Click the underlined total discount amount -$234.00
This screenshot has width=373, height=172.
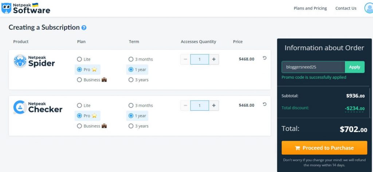354,108
